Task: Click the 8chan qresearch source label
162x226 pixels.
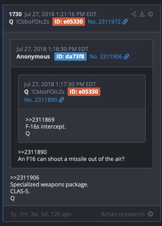Action: pos(123,214)
